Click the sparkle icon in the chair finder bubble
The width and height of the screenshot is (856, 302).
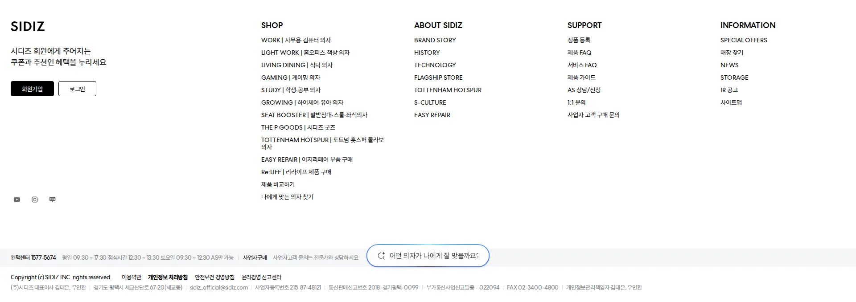(381, 256)
